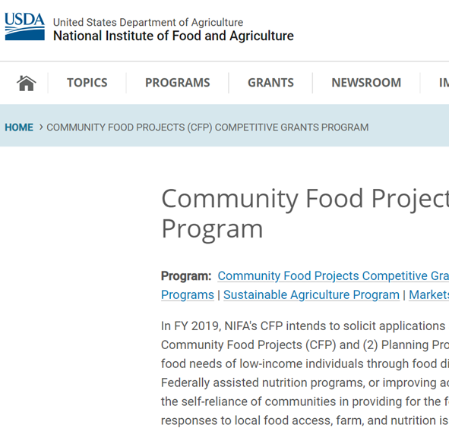Open the Sustainable Agriculture Program link
The width and height of the screenshot is (449, 428).
click(311, 295)
